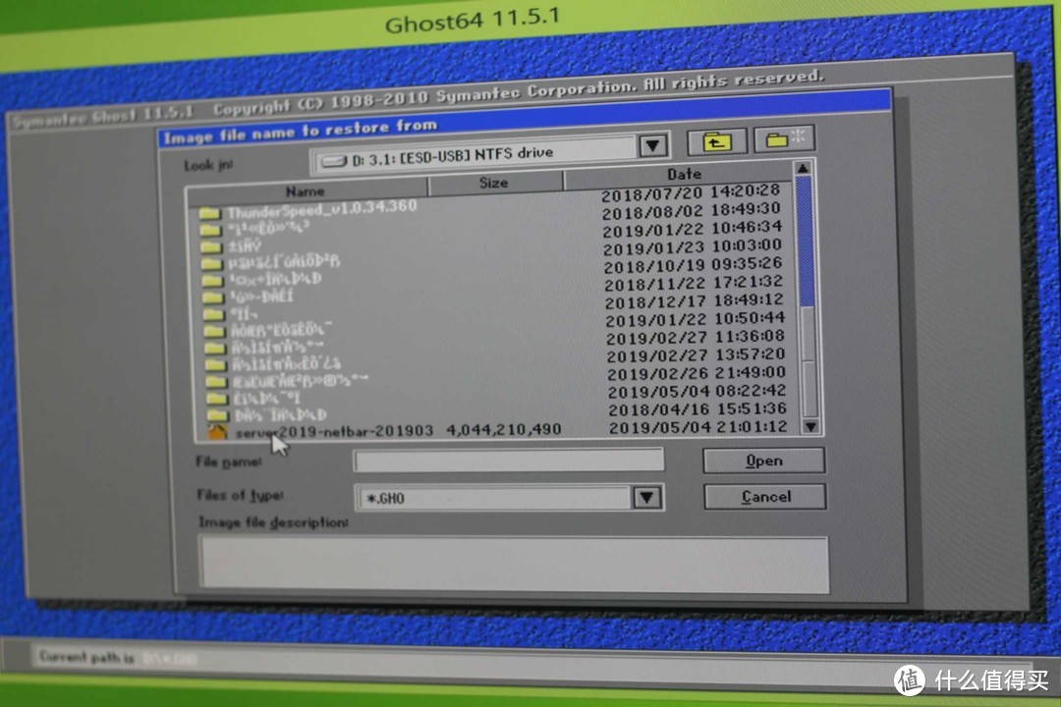Viewport: 1061px width, 707px height.
Task: Click folder icon dated 2018/08/02 18:49:30
Action: 211,230
